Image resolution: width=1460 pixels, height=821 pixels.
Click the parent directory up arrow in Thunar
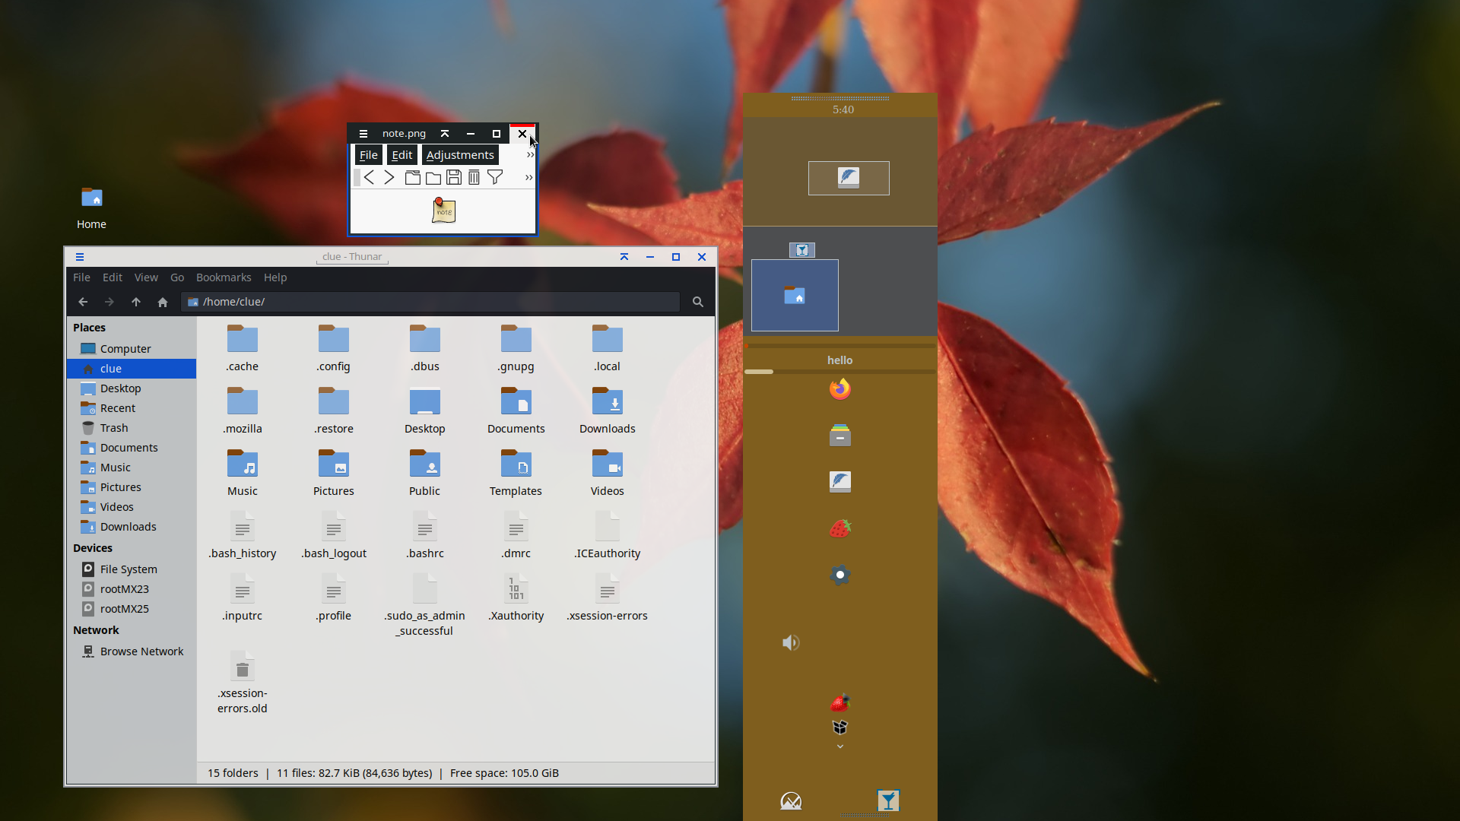(x=136, y=302)
